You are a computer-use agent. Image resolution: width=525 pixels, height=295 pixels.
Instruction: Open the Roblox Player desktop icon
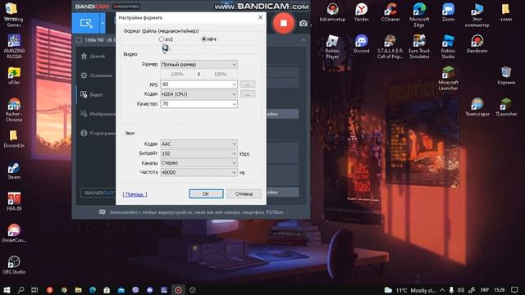tap(332, 47)
